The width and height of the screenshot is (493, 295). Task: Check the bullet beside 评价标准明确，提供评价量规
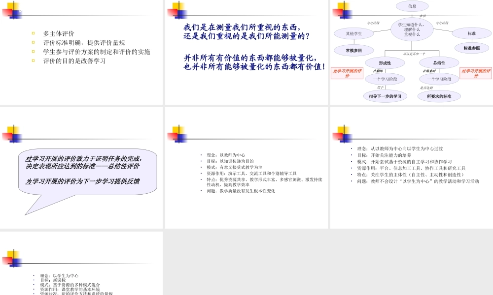[33, 42]
